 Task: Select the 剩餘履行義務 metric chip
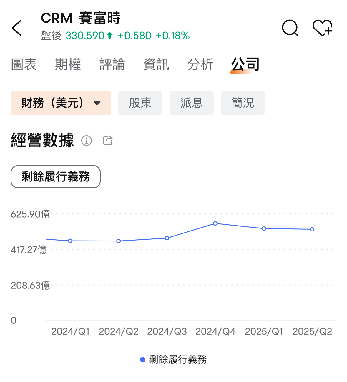click(56, 177)
